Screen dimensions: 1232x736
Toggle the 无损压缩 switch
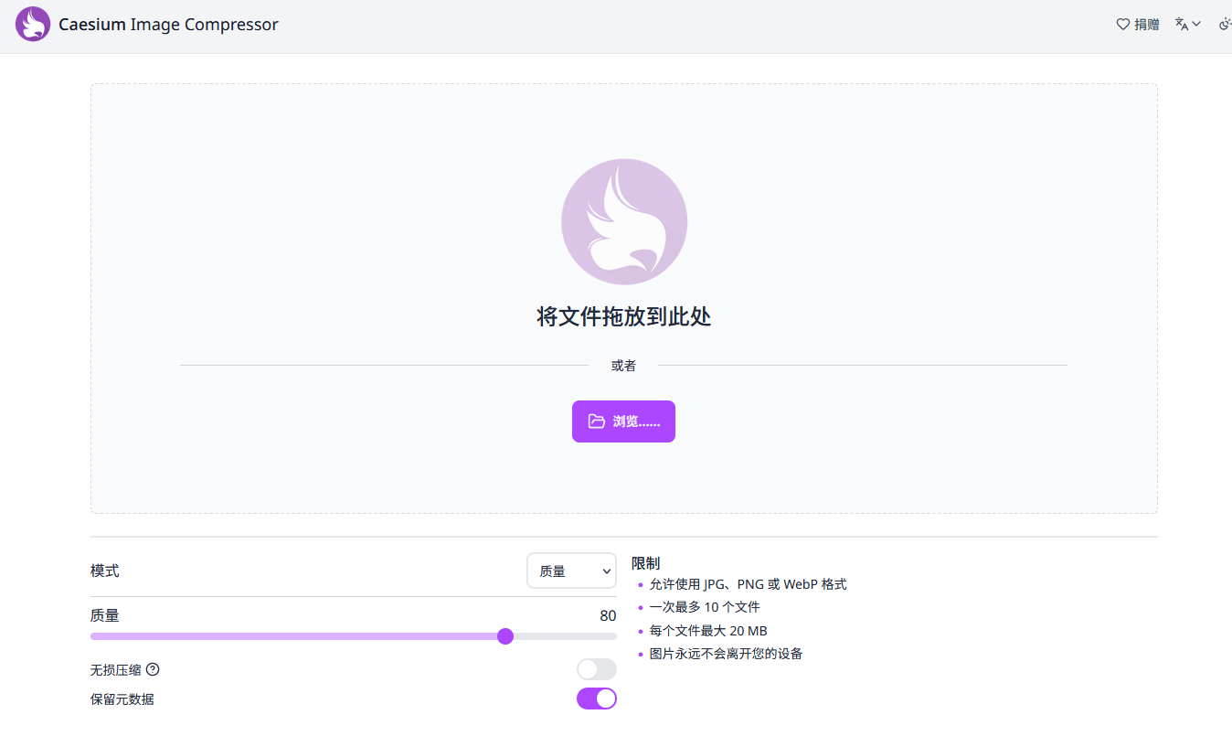pyautogui.click(x=597, y=669)
